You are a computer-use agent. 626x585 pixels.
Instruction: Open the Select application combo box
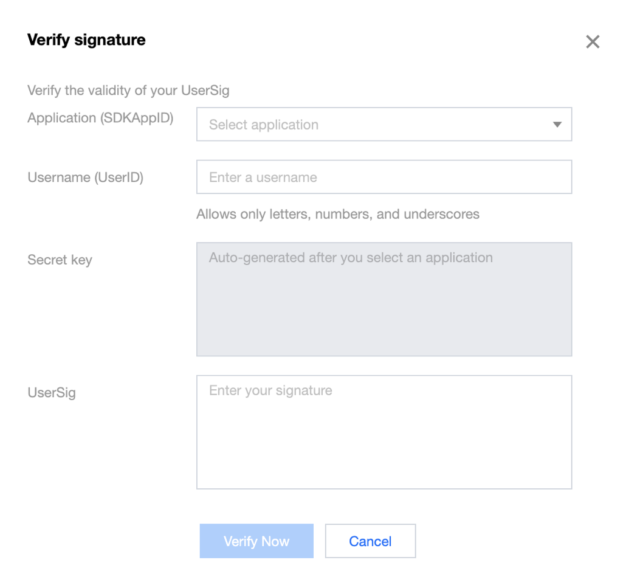[384, 125]
